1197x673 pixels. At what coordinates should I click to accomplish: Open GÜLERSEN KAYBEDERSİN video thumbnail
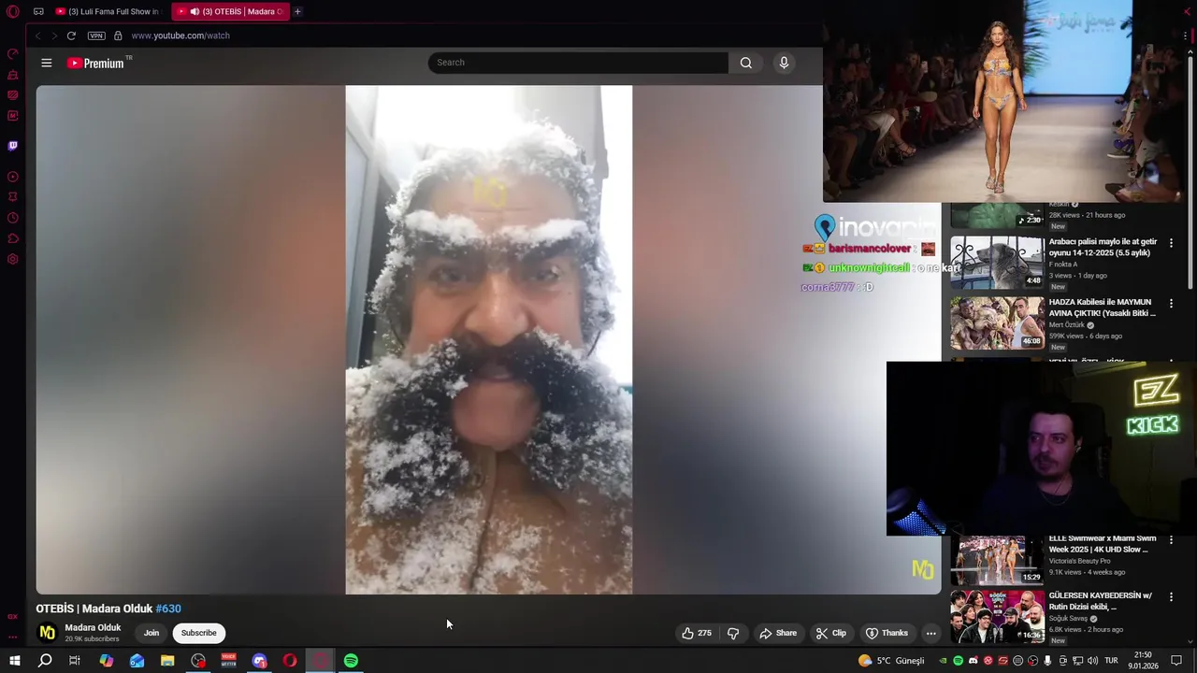pyautogui.click(x=997, y=616)
